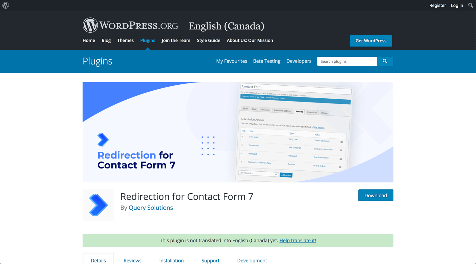Open the Style Guide menu item

[208, 40]
